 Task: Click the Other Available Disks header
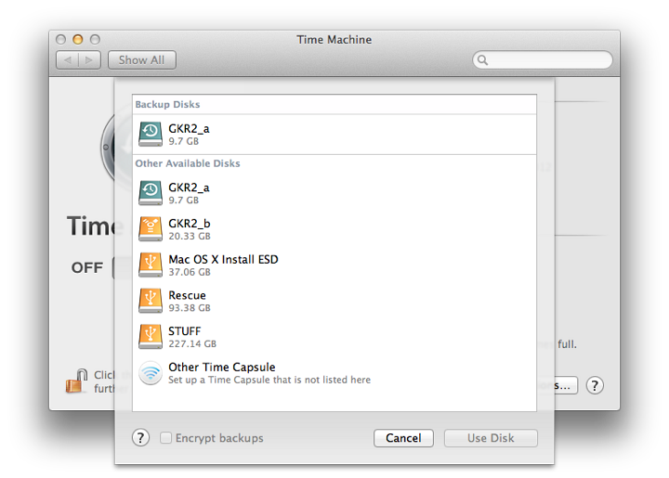[188, 163]
